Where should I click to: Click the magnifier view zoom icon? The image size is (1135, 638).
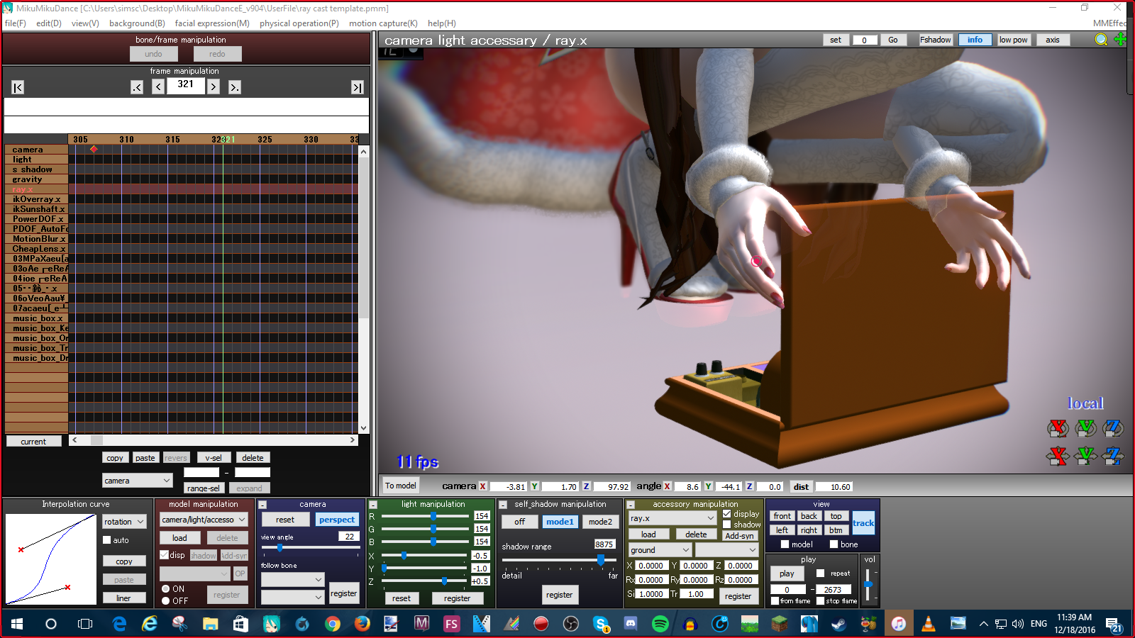point(1101,40)
